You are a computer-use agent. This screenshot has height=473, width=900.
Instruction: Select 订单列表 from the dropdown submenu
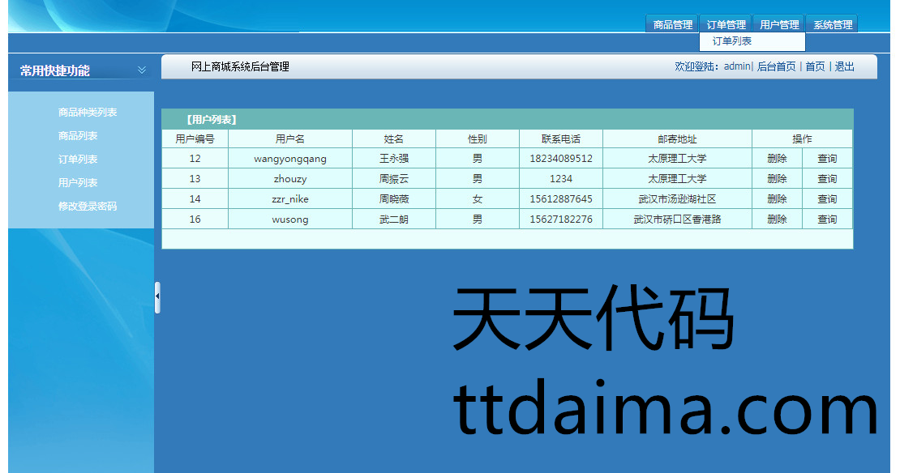tap(732, 41)
